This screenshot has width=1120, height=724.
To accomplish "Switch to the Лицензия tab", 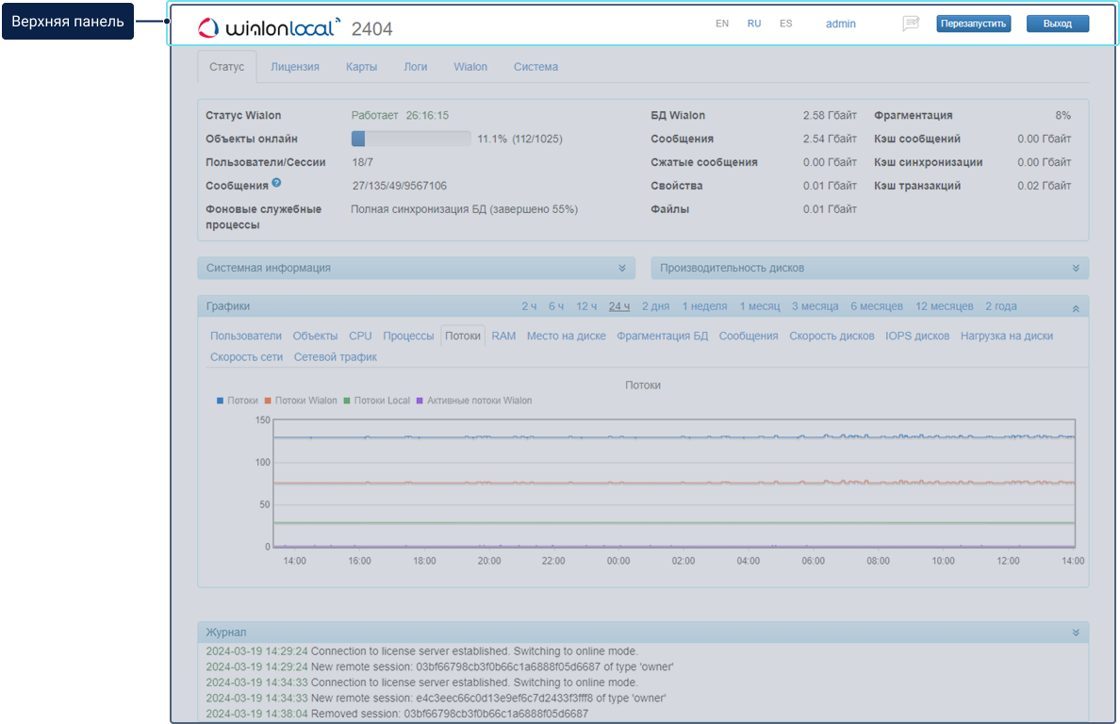I will [295, 67].
